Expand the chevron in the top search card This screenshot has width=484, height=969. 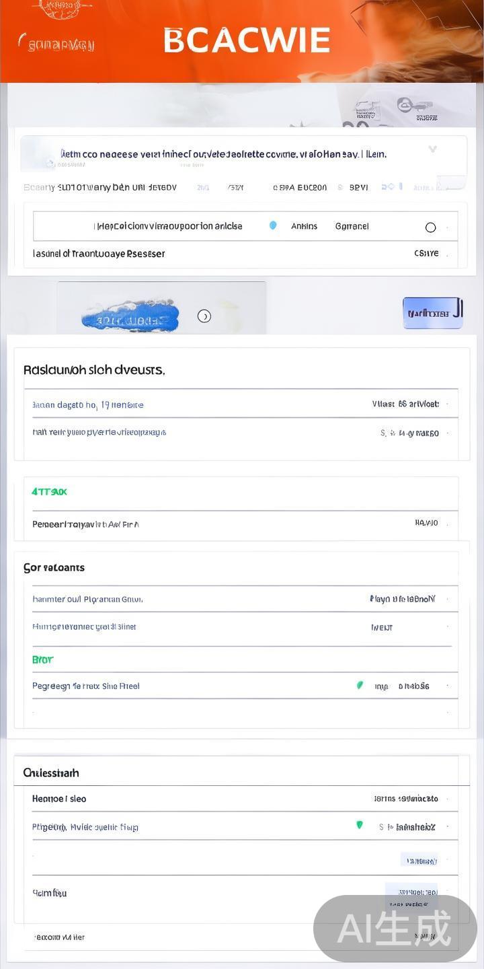pos(432,149)
